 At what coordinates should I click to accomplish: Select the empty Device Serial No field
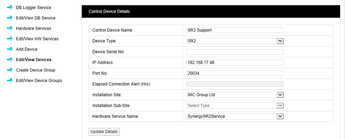coord(235,52)
